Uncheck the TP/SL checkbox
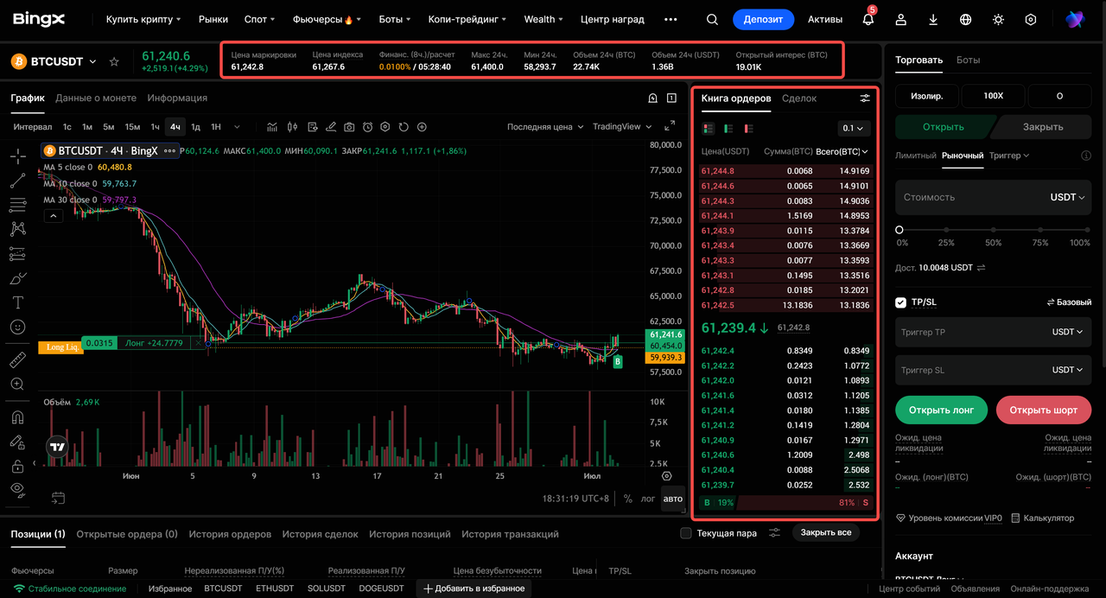 click(x=900, y=302)
